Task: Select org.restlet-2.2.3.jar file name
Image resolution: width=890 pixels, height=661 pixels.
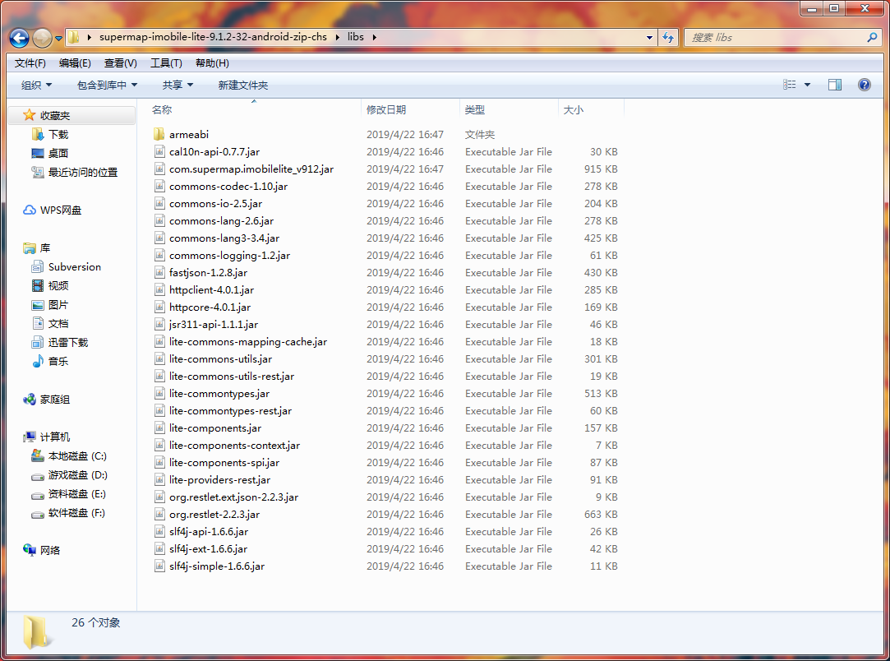Action: (214, 515)
